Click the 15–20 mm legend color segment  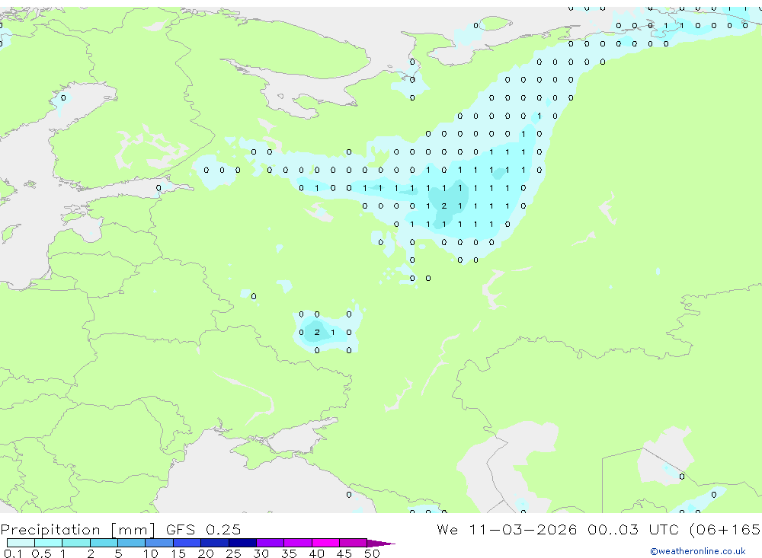(187, 543)
